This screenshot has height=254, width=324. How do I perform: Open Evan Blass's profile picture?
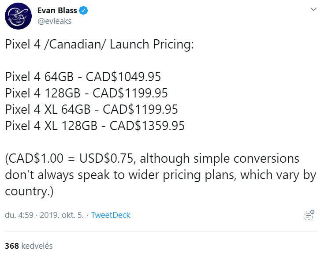click(x=18, y=16)
